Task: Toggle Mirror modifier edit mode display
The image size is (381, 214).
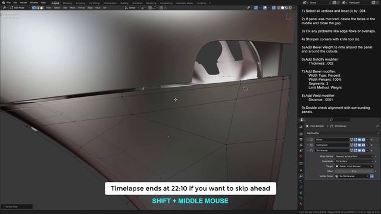Action: tap(355, 140)
